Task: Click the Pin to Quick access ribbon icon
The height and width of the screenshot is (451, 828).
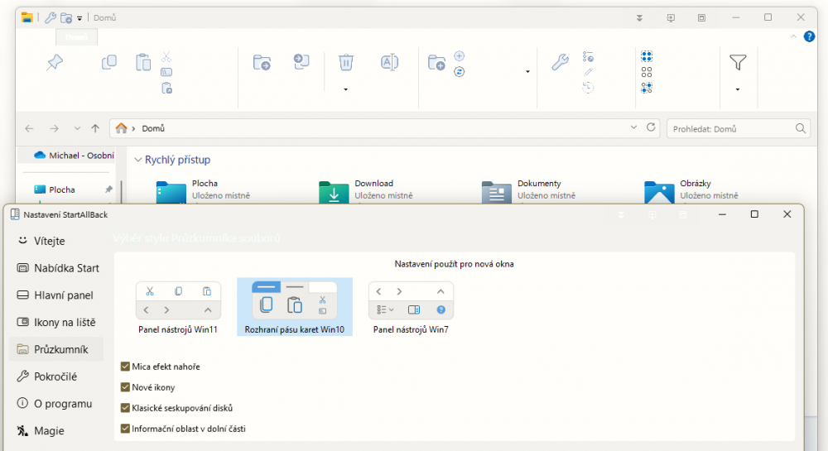Action: tap(55, 63)
